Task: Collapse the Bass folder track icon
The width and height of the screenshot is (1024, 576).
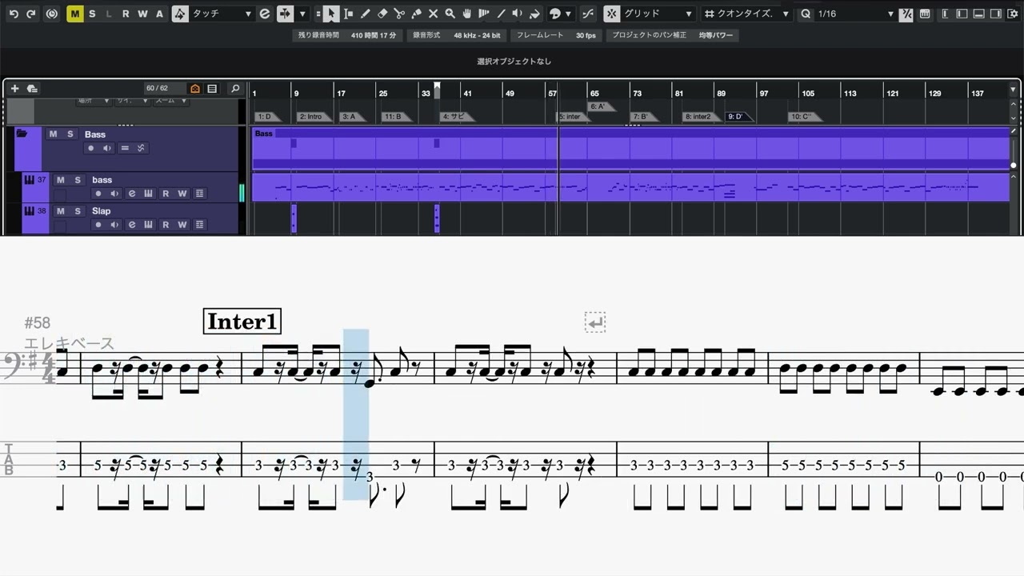Action: point(22,134)
